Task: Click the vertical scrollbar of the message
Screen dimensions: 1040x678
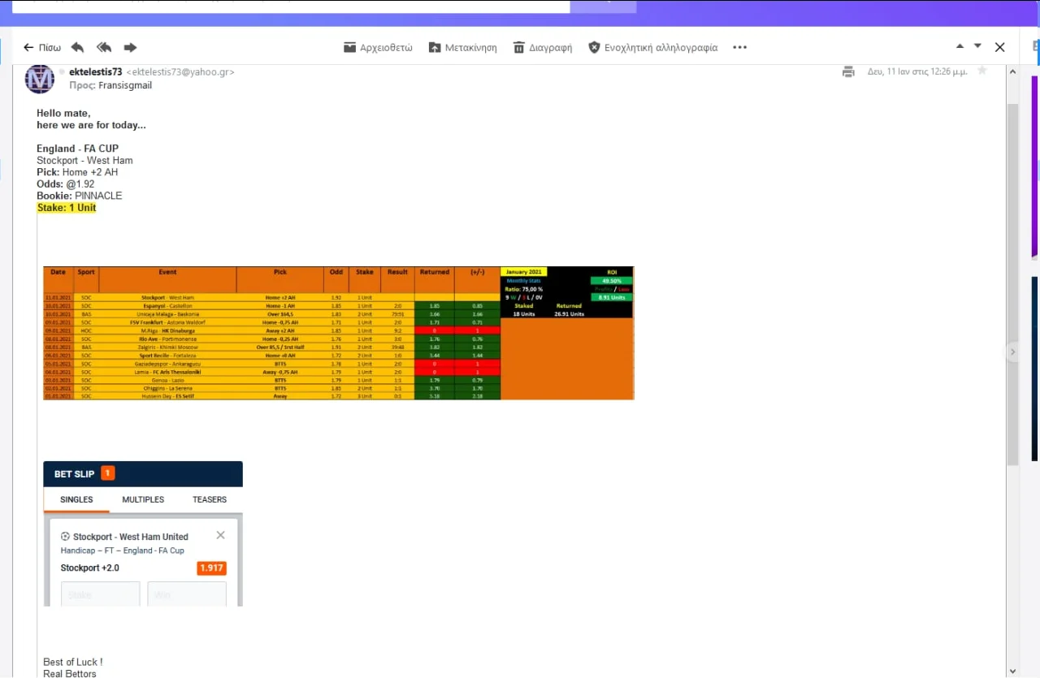Action: pos(1012,284)
